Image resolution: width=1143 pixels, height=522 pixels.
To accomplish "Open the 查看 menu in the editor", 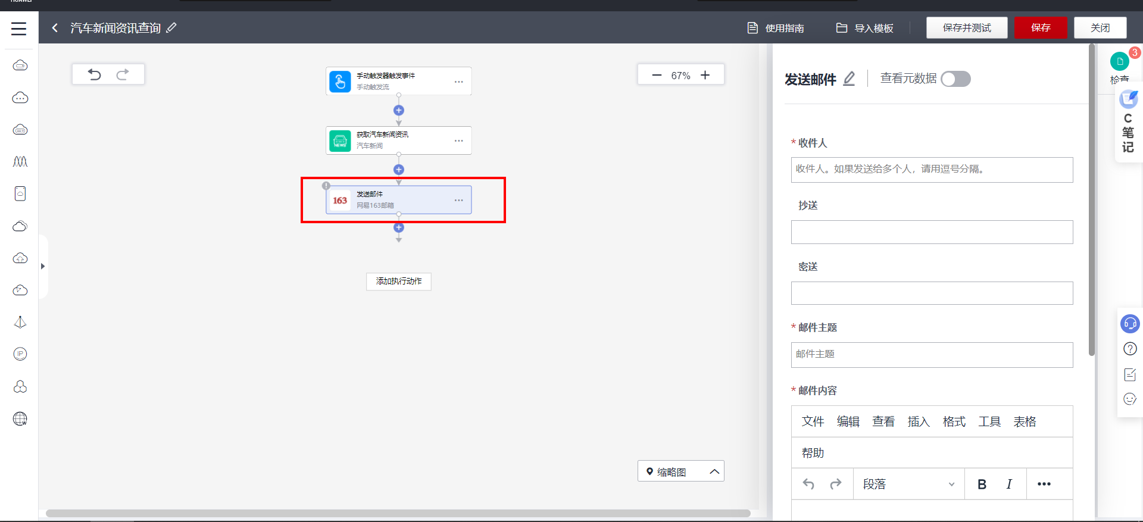I will pyautogui.click(x=883, y=421).
